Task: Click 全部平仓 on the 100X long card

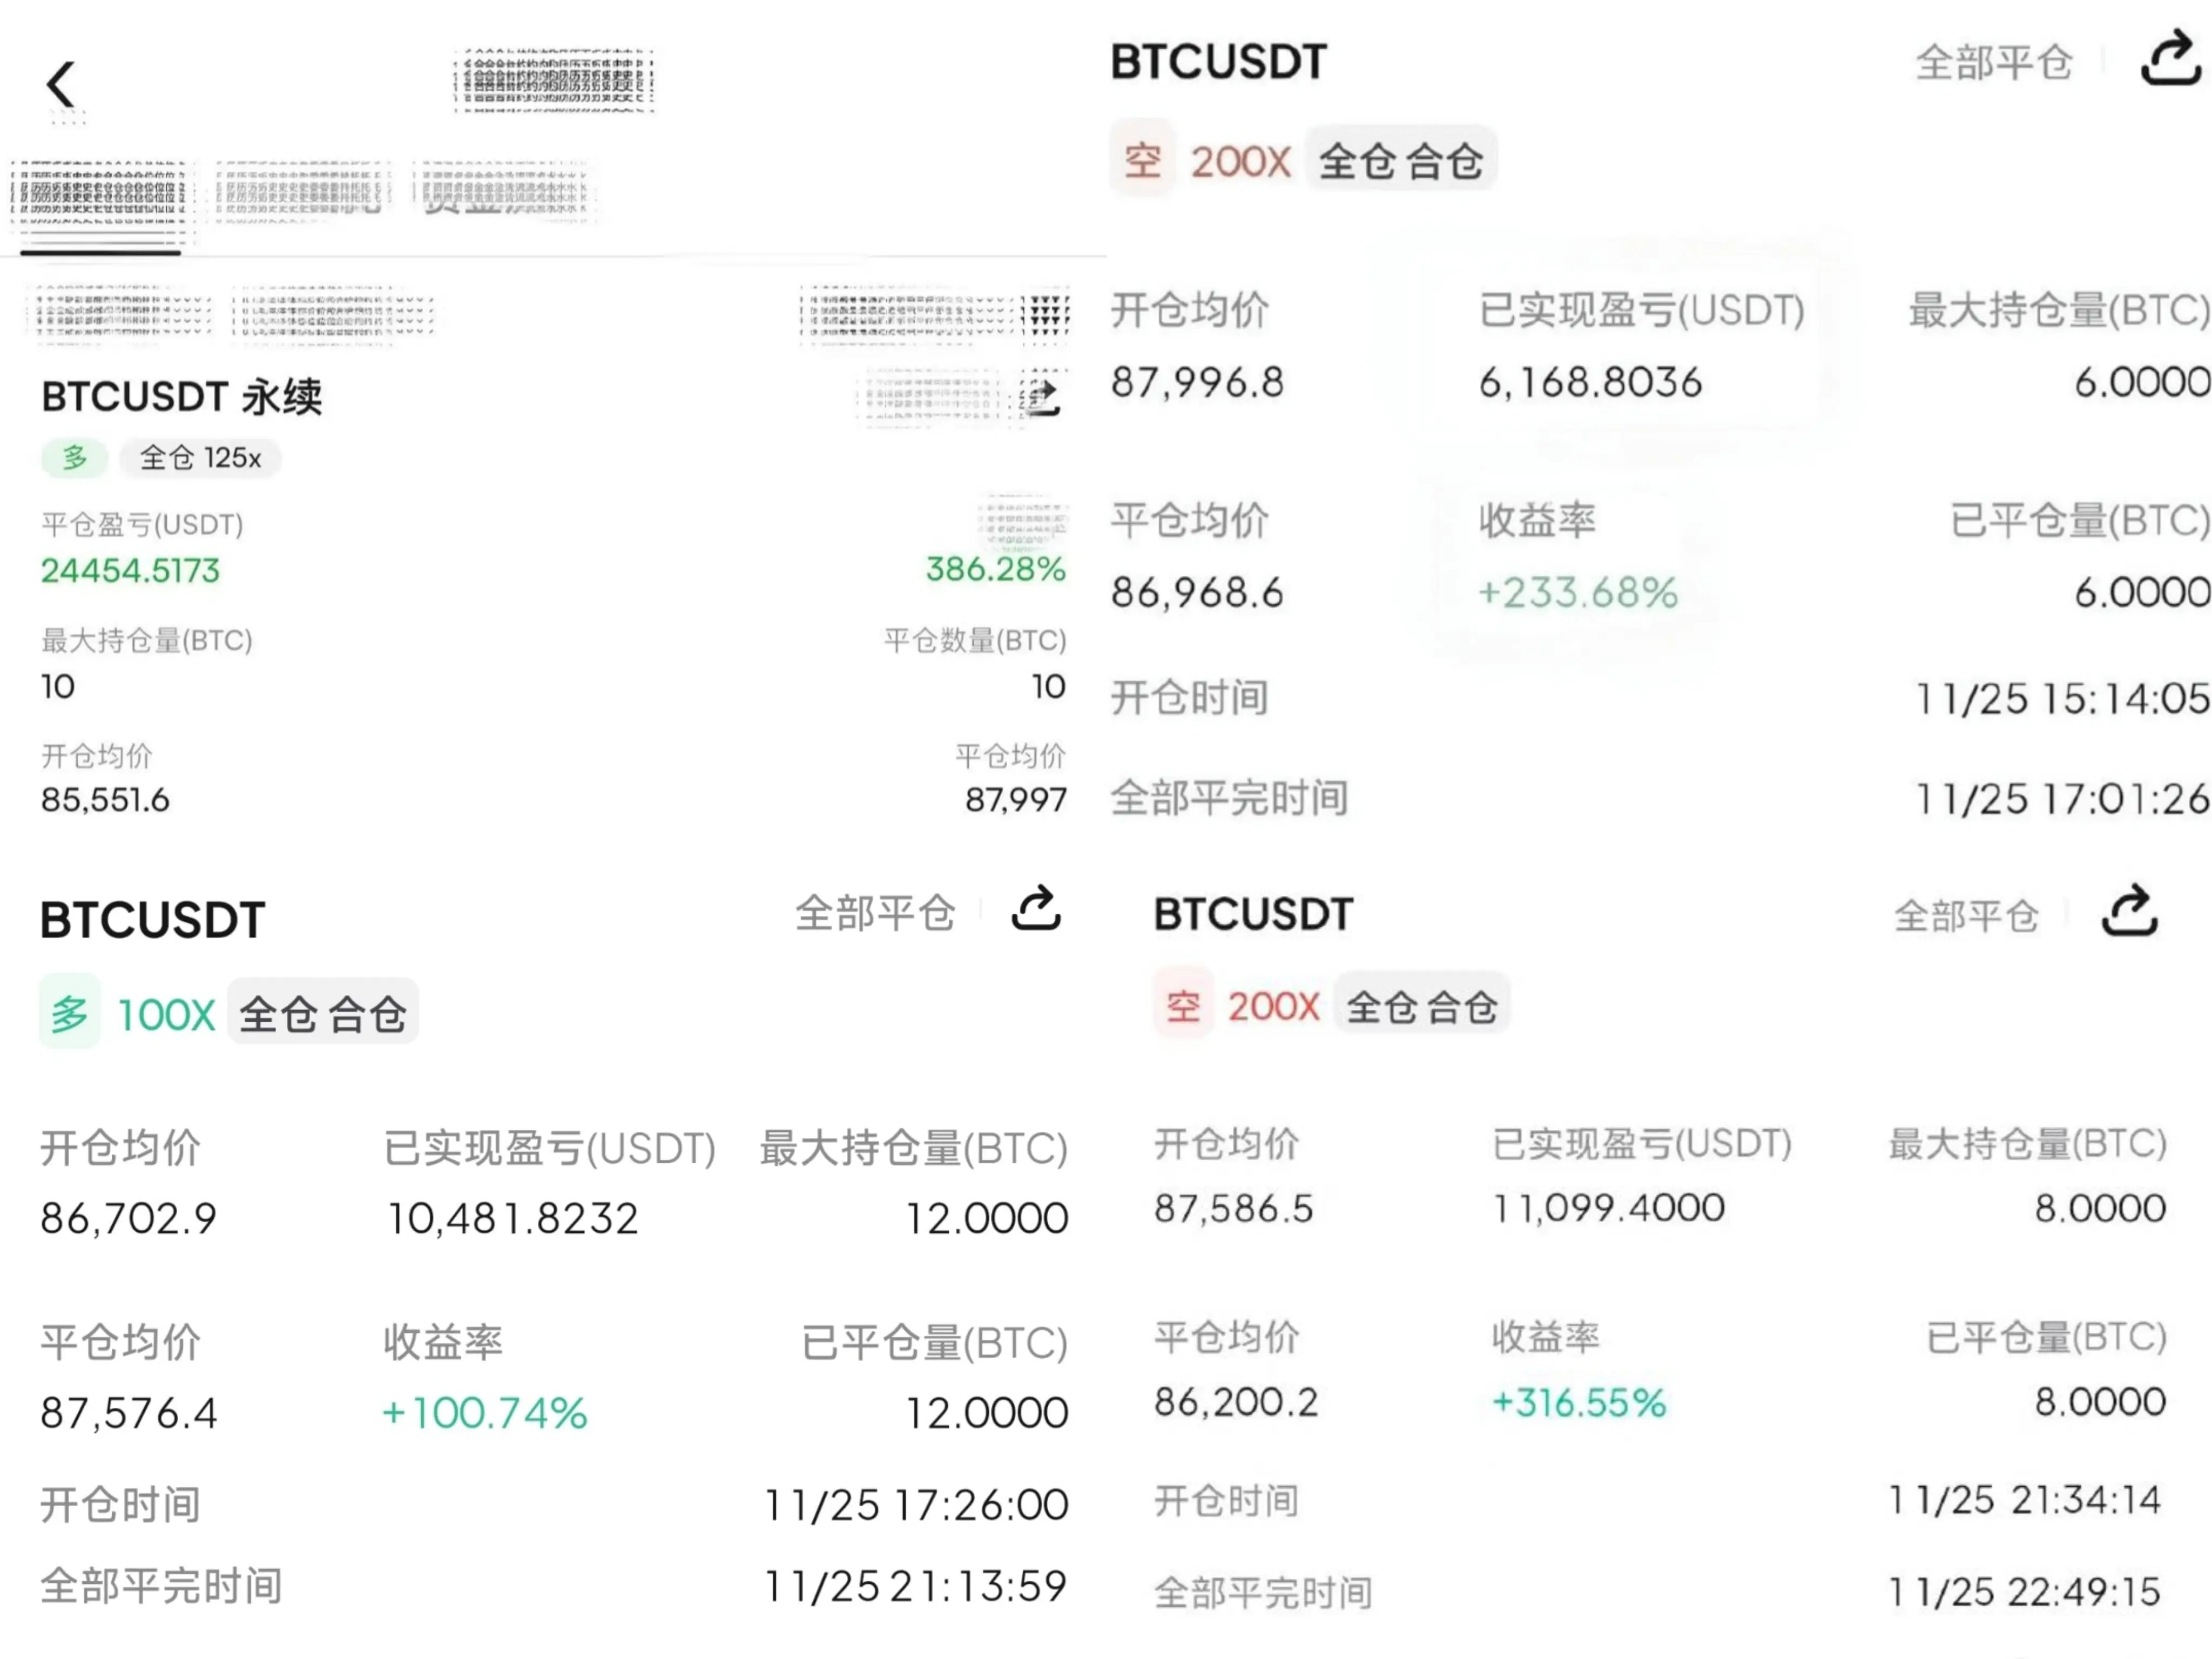Action: tap(875, 913)
